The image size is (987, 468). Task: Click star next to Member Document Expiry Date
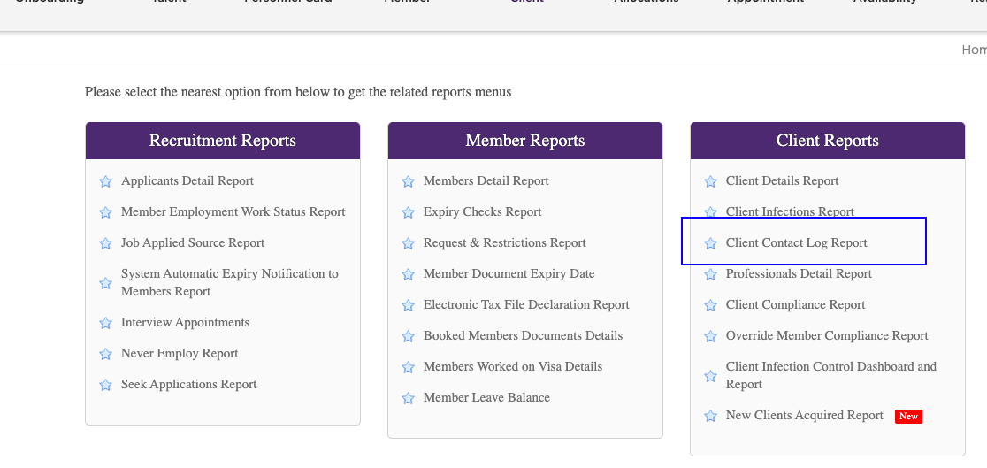click(408, 274)
